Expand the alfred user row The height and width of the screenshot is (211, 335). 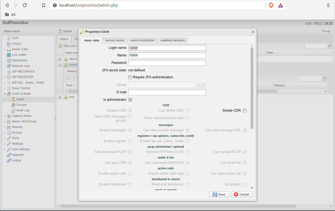point(59,59)
